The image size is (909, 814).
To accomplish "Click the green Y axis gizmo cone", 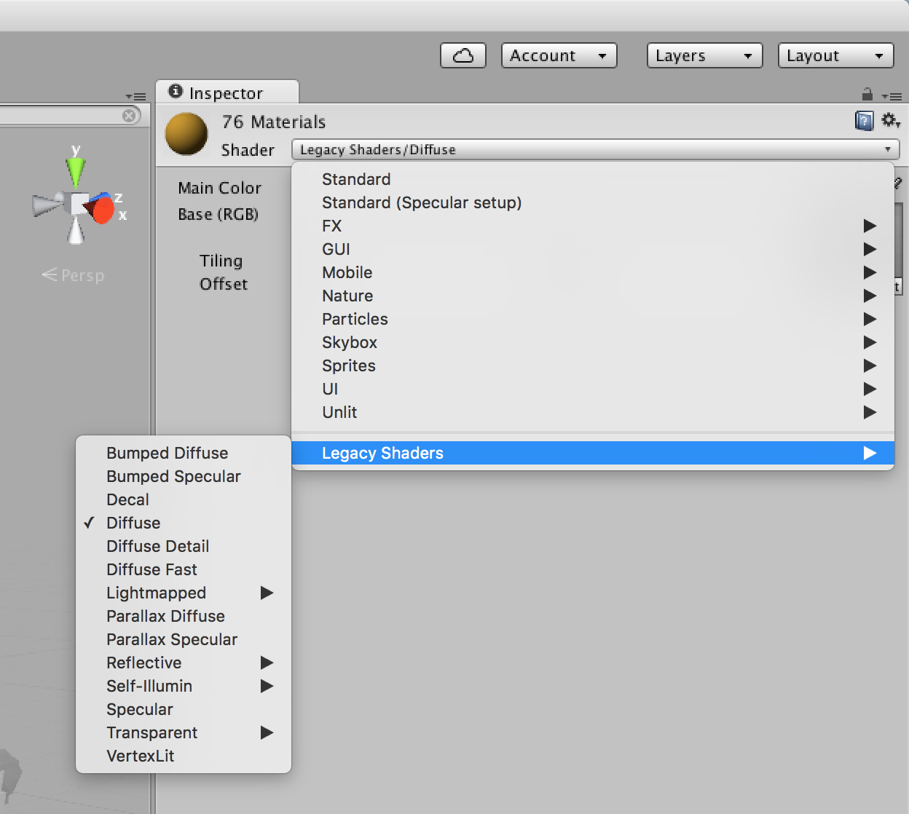I will [x=76, y=173].
